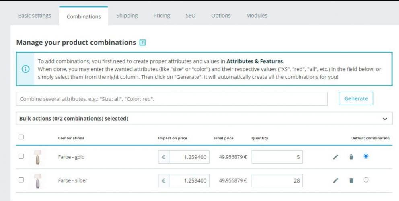The width and height of the screenshot is (399, 201).
Task: Open the Pricing tab
Action: (x=162, y=16)
